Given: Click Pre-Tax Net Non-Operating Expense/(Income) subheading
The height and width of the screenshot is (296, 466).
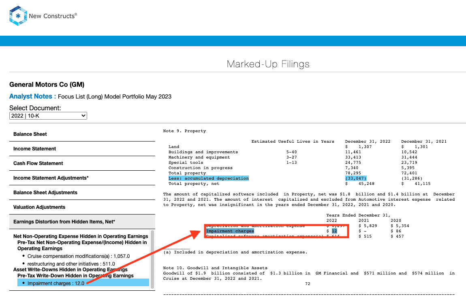Looking at the screenshot, I should pos(82,245).
